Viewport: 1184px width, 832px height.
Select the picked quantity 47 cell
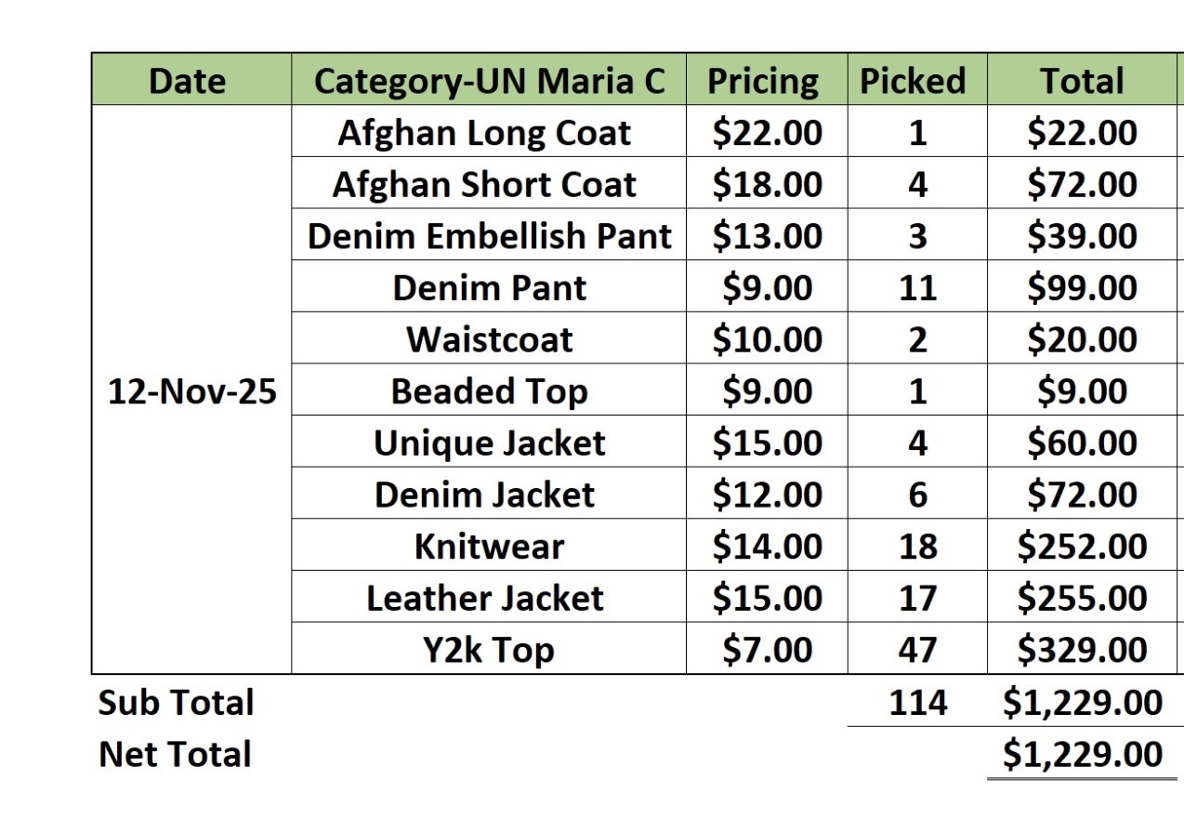[917, 649]
